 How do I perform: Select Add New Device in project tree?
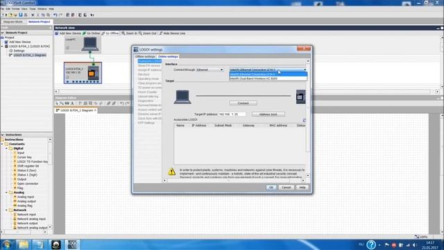(x=20, y=42)
